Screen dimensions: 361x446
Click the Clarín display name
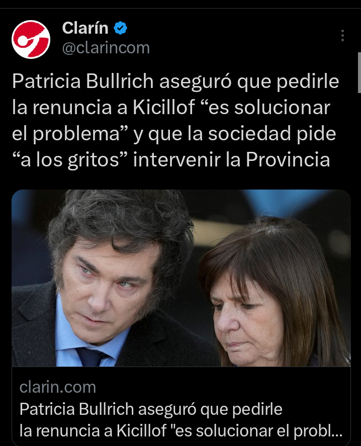(x=85, y=28)
